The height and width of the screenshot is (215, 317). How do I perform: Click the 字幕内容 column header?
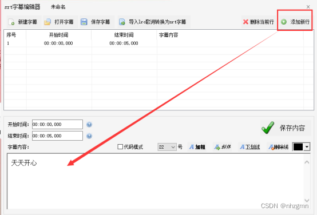point(230,35)
